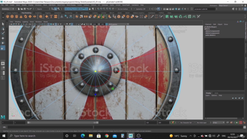Toggle the four-view layout button

click(3, 68)
